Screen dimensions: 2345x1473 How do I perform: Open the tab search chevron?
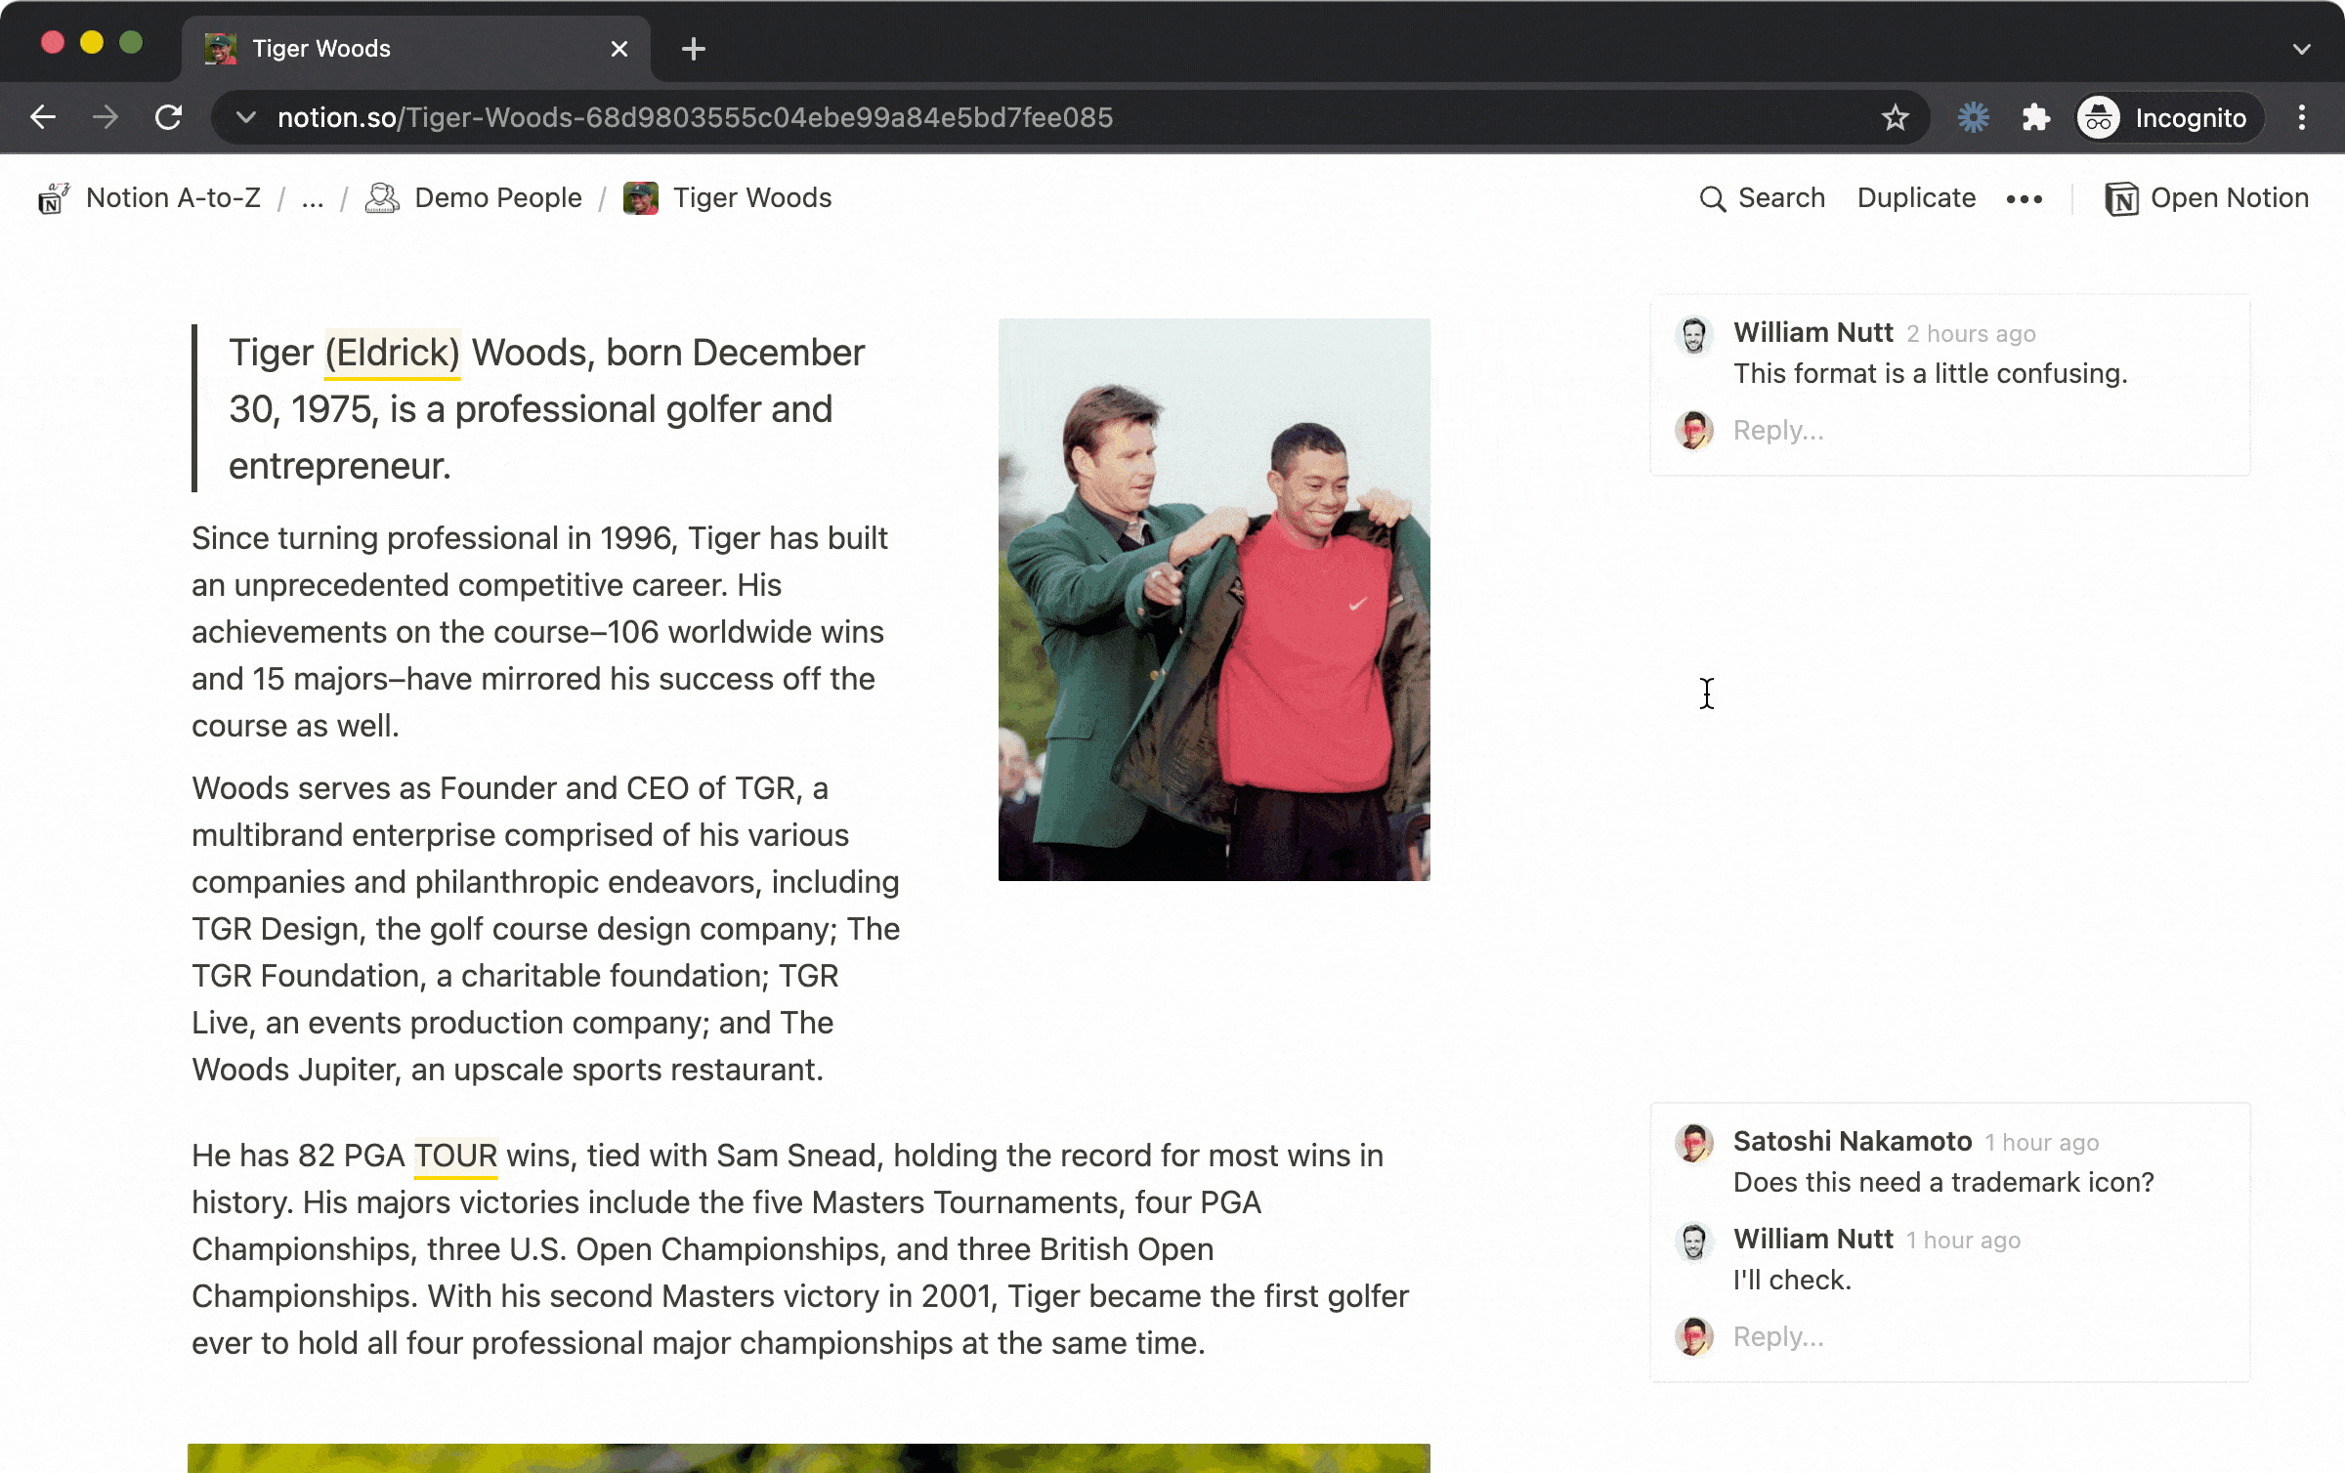coord(2300,48)
